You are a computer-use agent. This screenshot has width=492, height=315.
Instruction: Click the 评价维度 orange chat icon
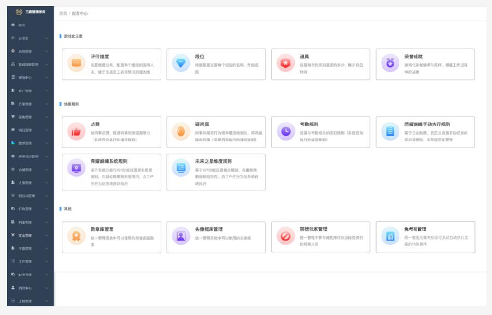point(77,63)
